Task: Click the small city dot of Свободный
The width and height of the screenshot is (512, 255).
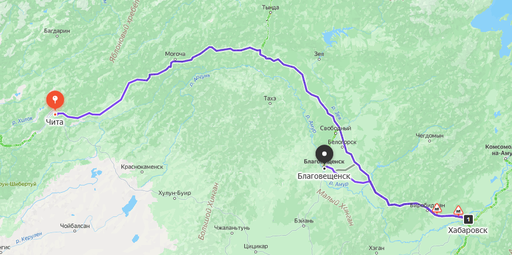Action: (x=335, y=134)
